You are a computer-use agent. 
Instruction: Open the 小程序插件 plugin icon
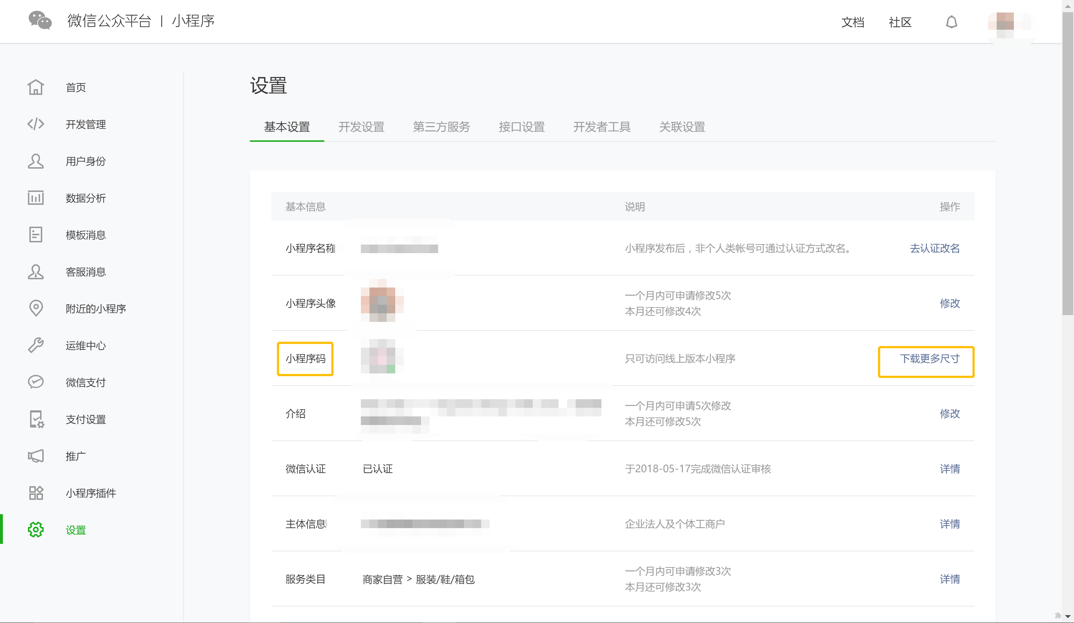pos(36,493)
